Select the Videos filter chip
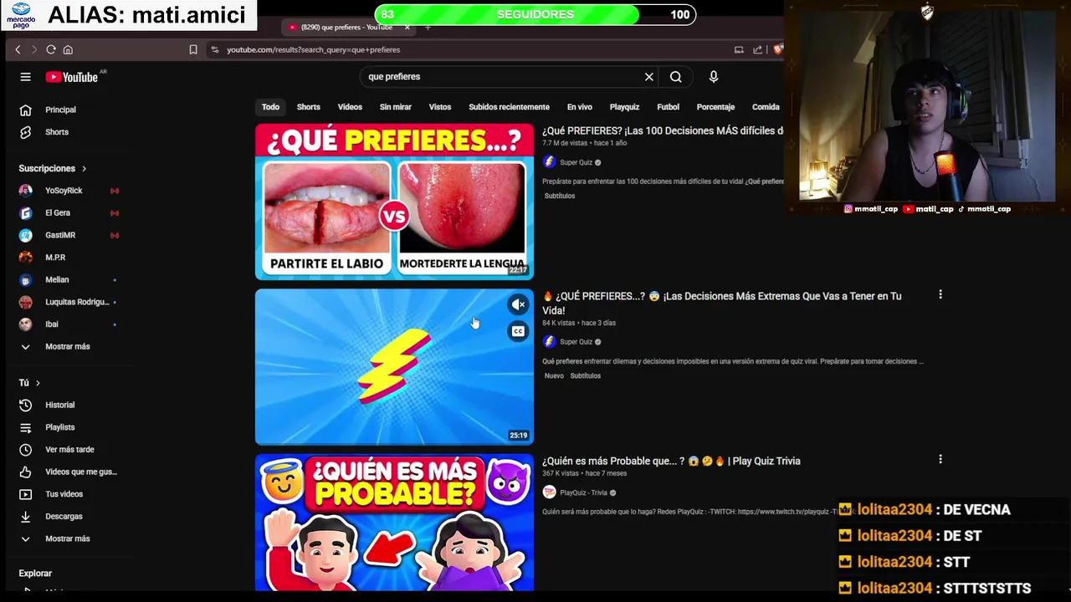The image size is (1071, 602). tap(350, 107)
